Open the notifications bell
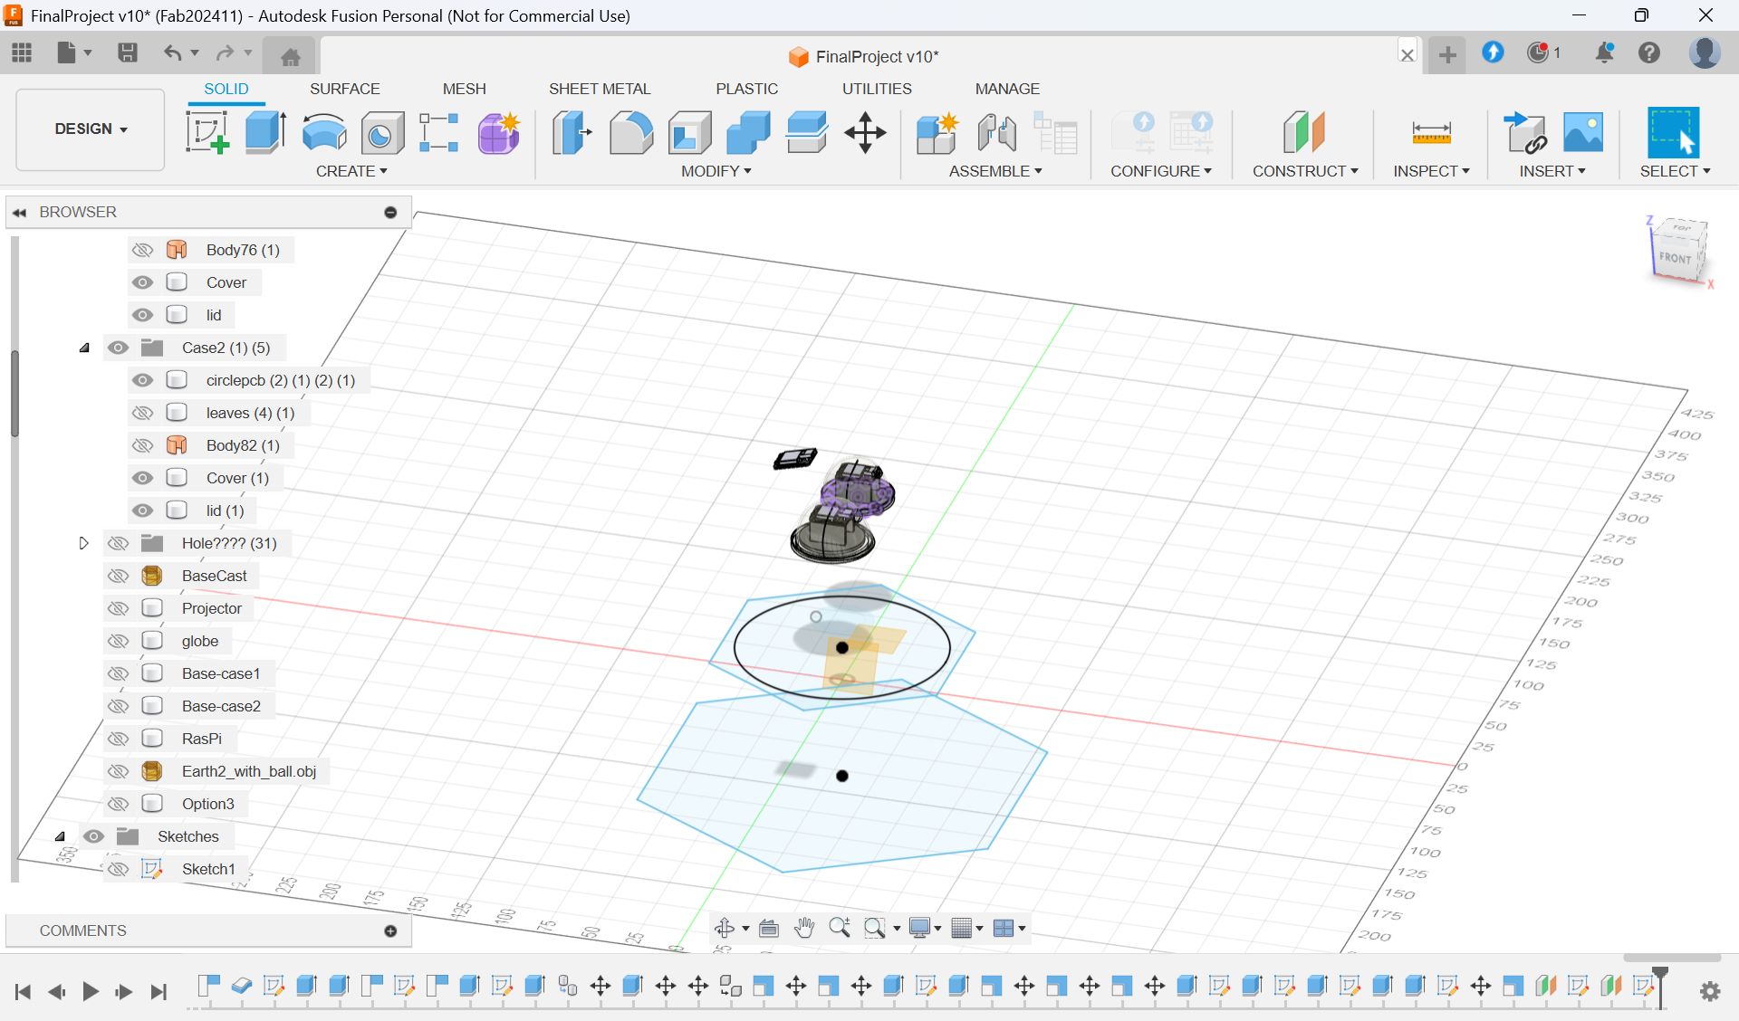This screenshot has width=1739, height=1021. [1604, 52]
